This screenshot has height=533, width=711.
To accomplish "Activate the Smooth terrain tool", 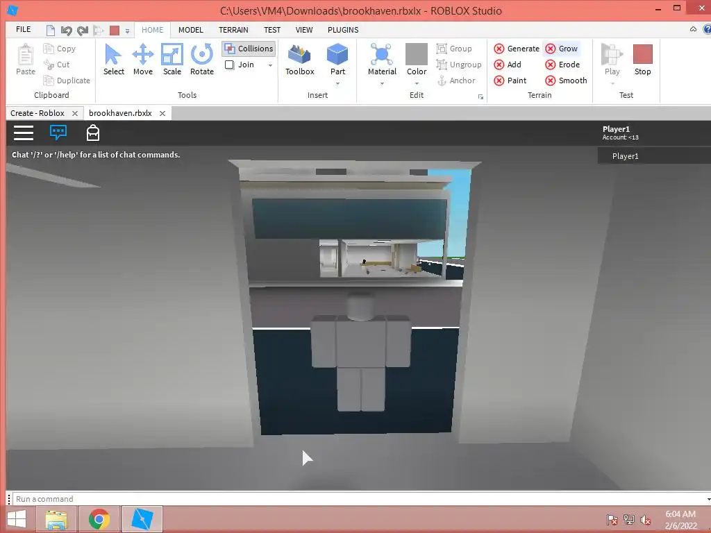I will coord(566,81).
